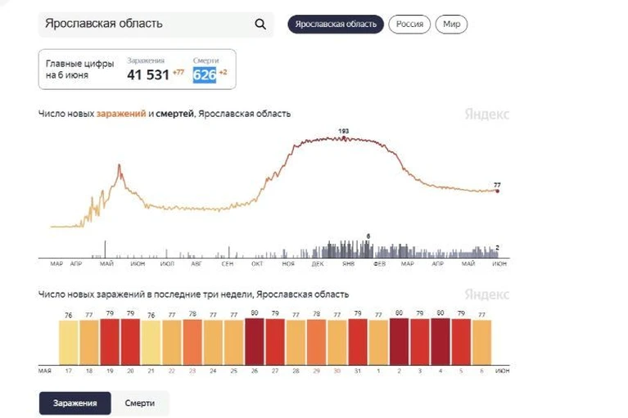Click the red bar for May 31
This screenshot has width=628, height=418.
click(358, 342)
